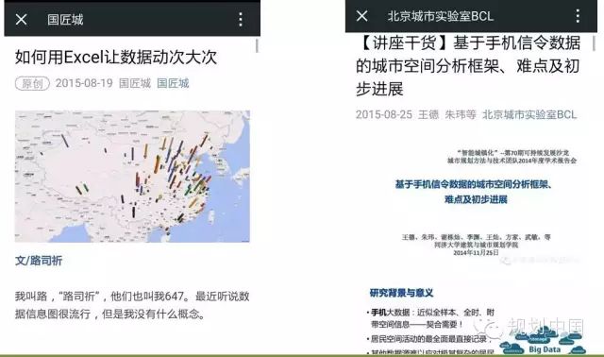Image resolution: width=604 pixels, height=357 pixels.
Task: Select the gray author name 国匠城
Action: coord(134,83)
